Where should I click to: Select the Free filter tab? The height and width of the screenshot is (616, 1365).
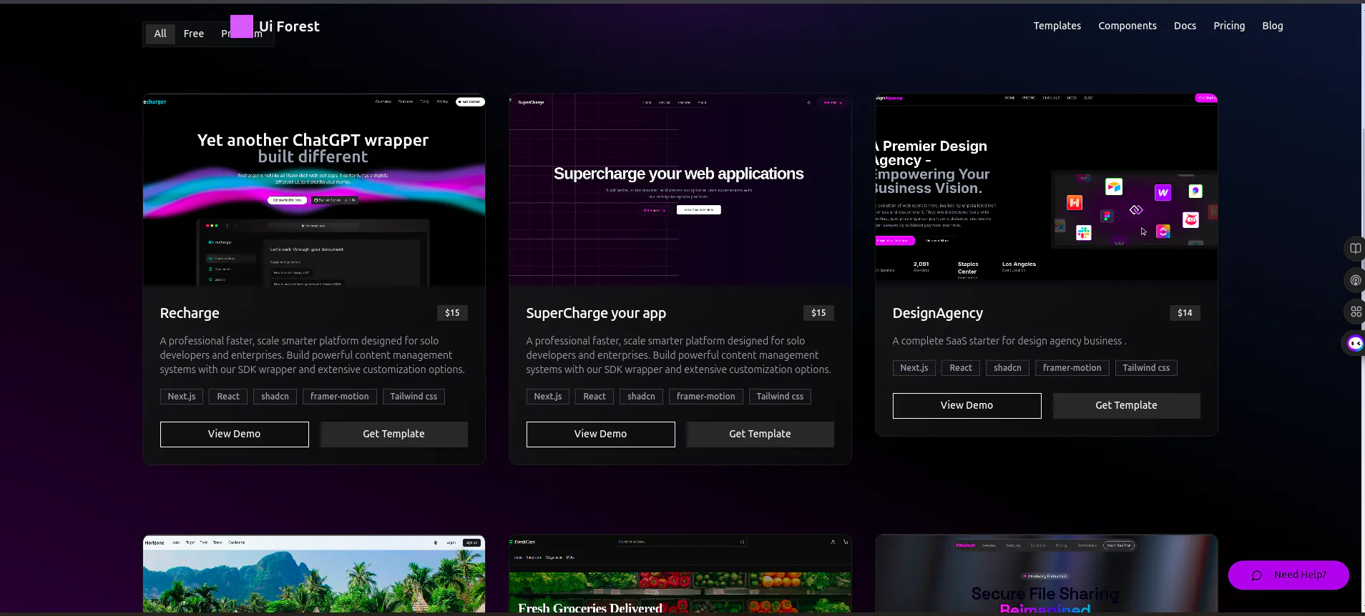click(x=193, y=34)
